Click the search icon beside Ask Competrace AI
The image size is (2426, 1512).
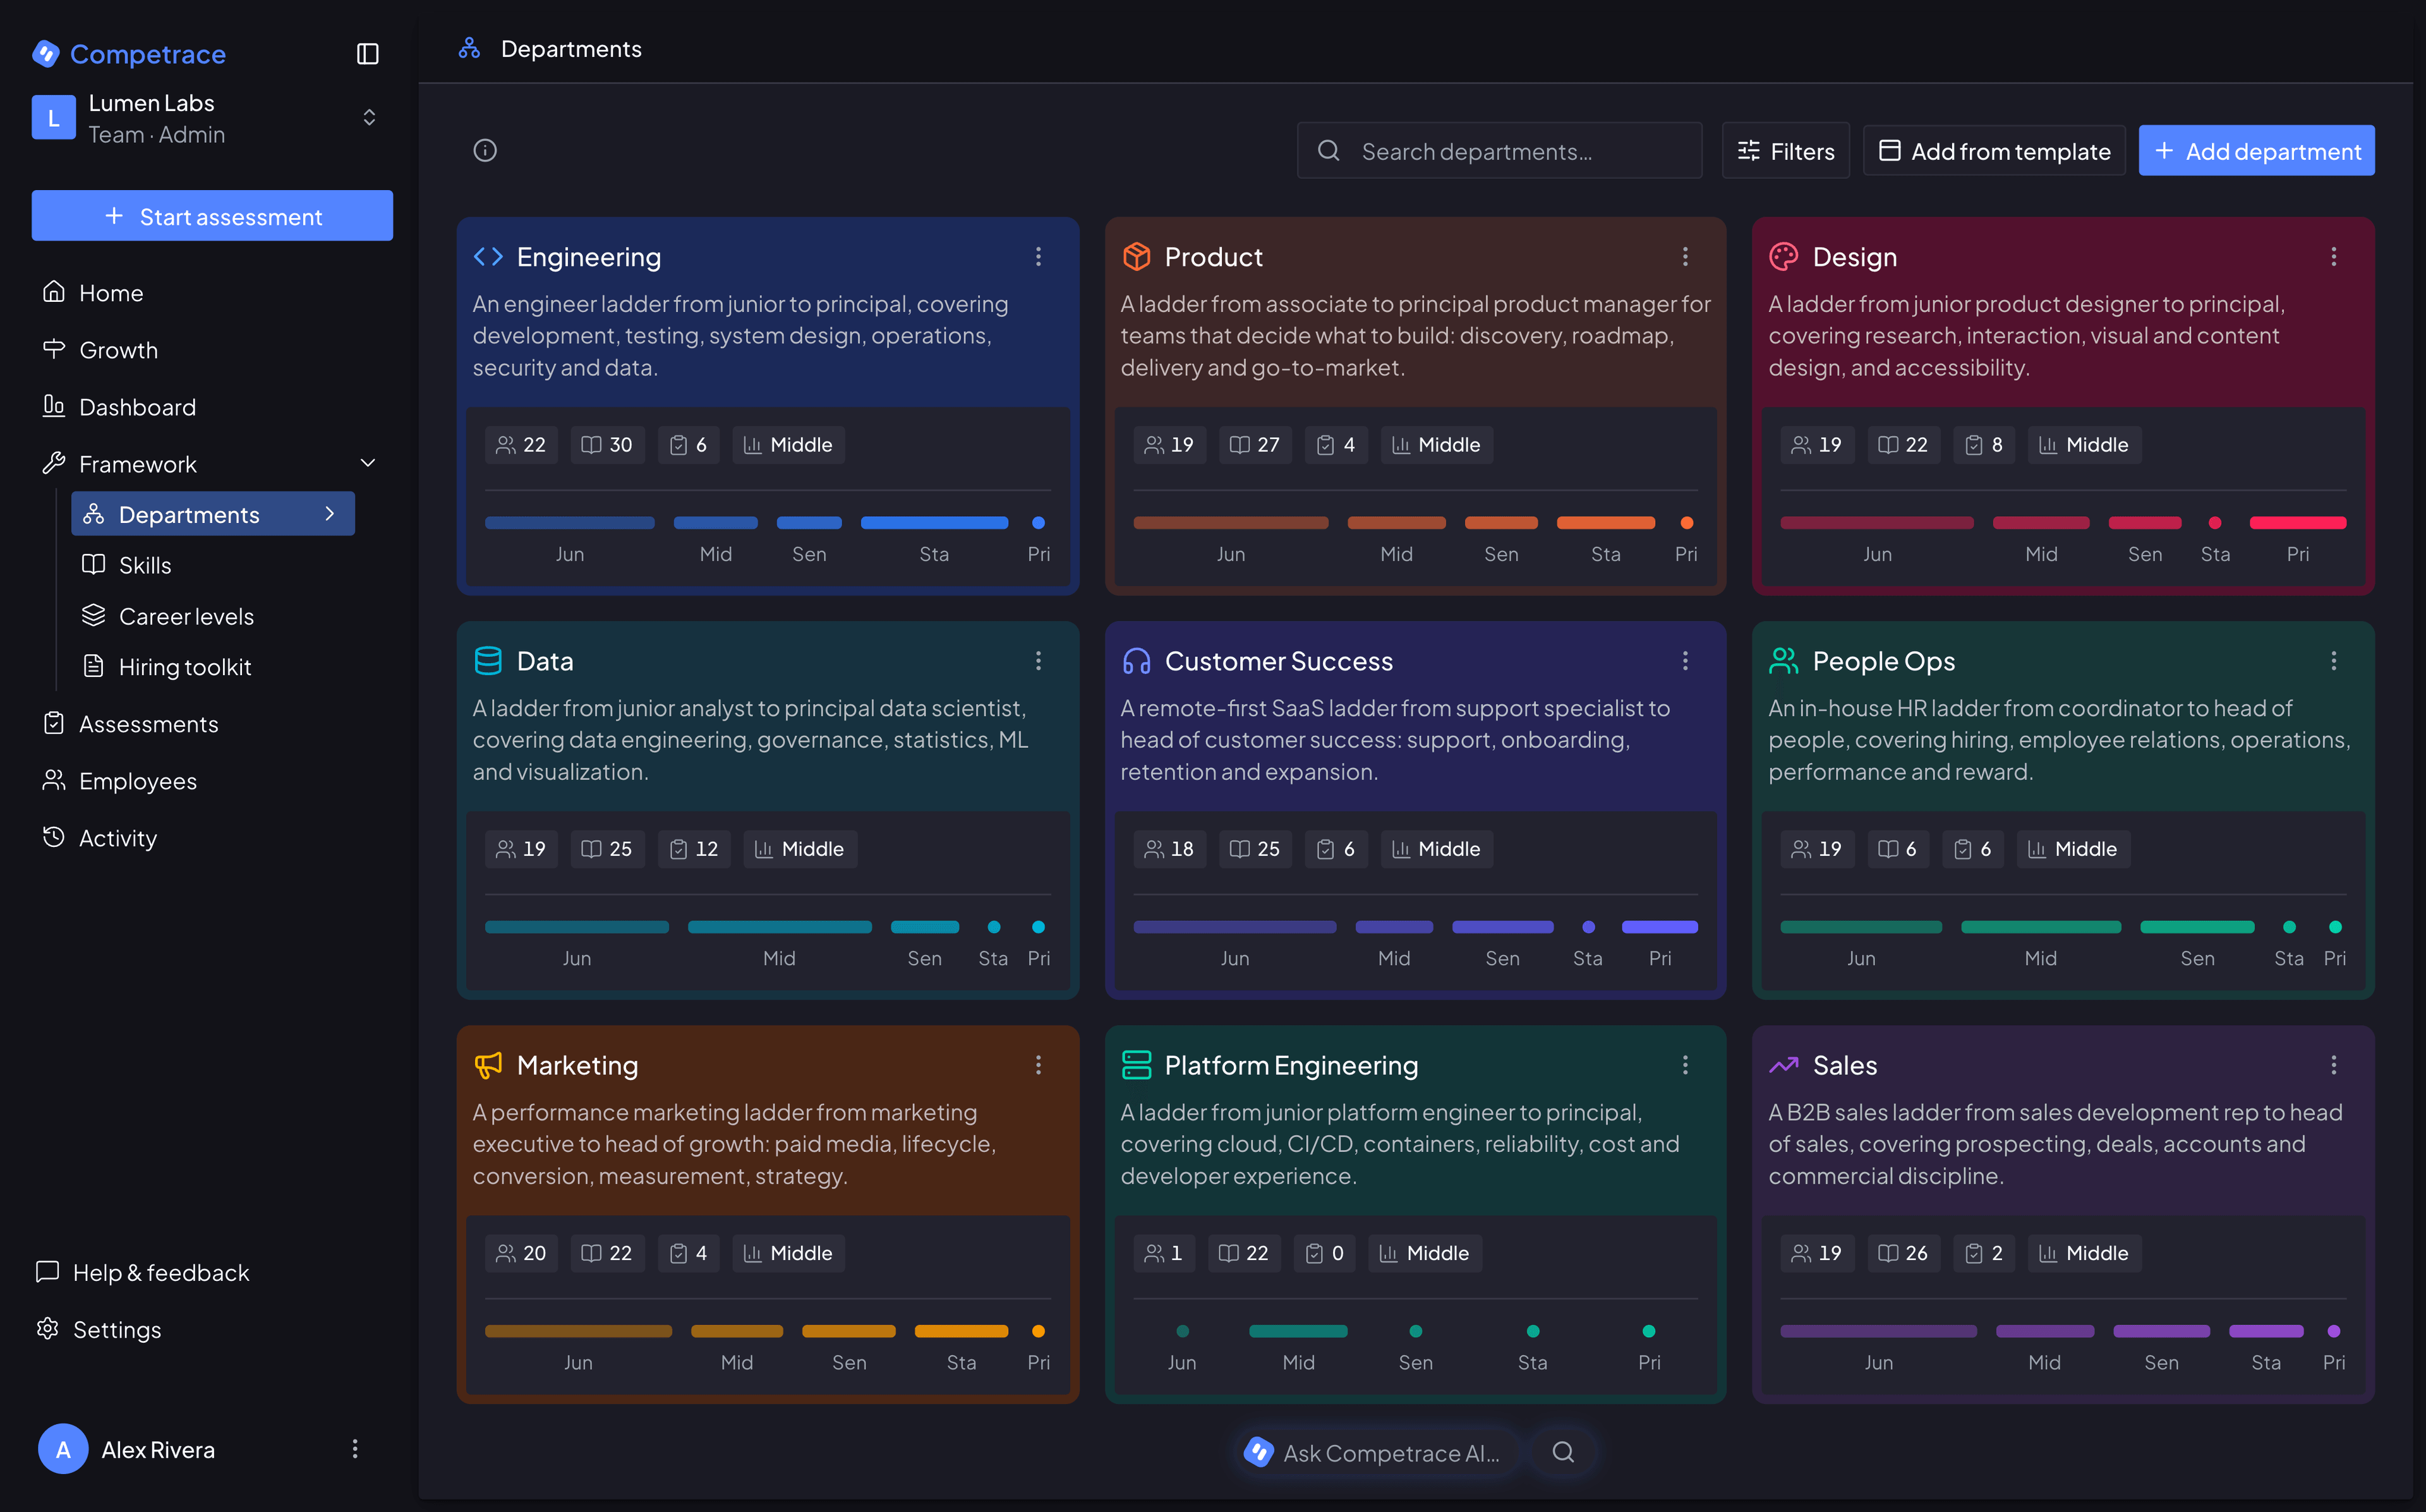pos(1563,1452)
